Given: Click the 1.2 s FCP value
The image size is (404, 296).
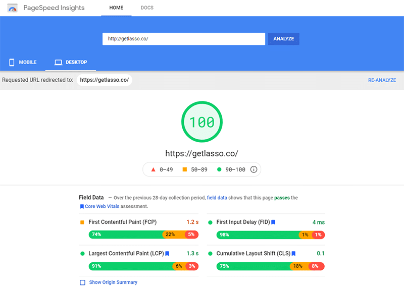Looking at the screenshot, I should point(192,222).
